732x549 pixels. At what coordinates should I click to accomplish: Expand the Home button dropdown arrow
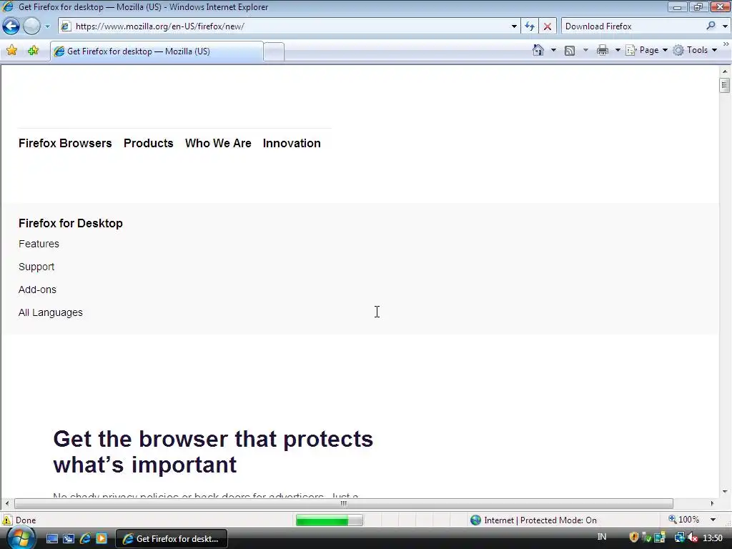(x=554, y=50)
